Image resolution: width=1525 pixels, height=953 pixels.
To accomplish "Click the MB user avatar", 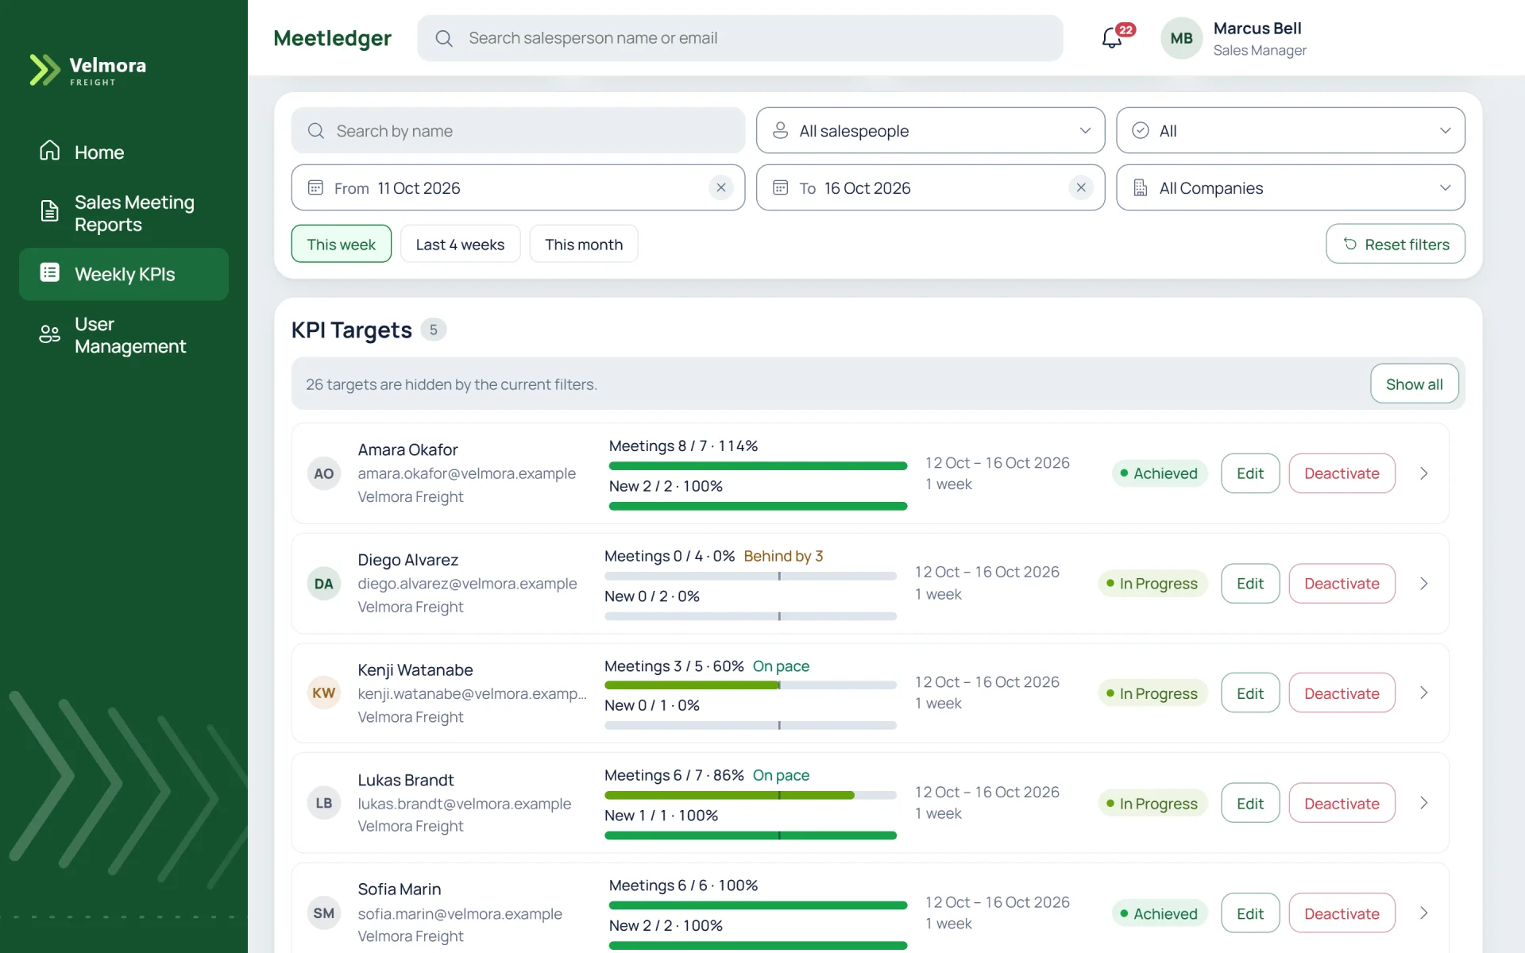I will (1181, 38).
